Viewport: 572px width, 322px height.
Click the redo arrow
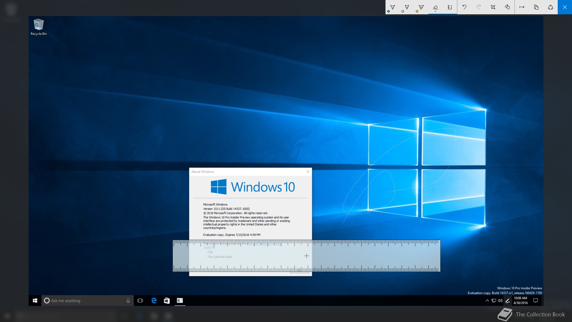(479, 7)
